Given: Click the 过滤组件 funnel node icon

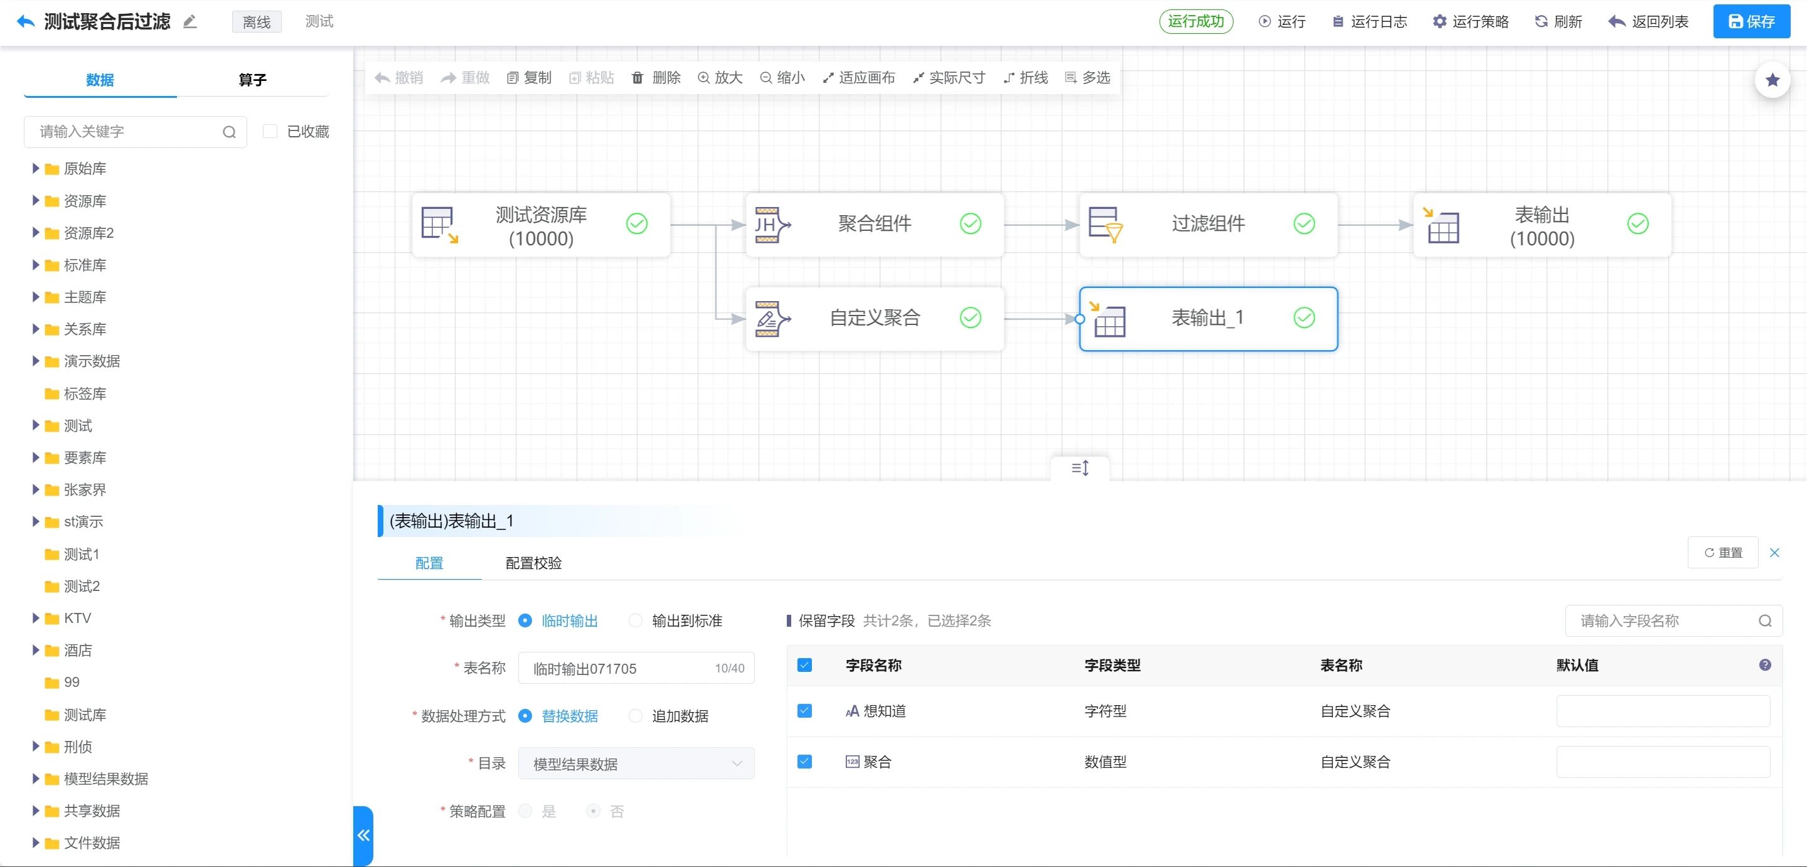Looking at the screenshot, I should click(1106, 225).
